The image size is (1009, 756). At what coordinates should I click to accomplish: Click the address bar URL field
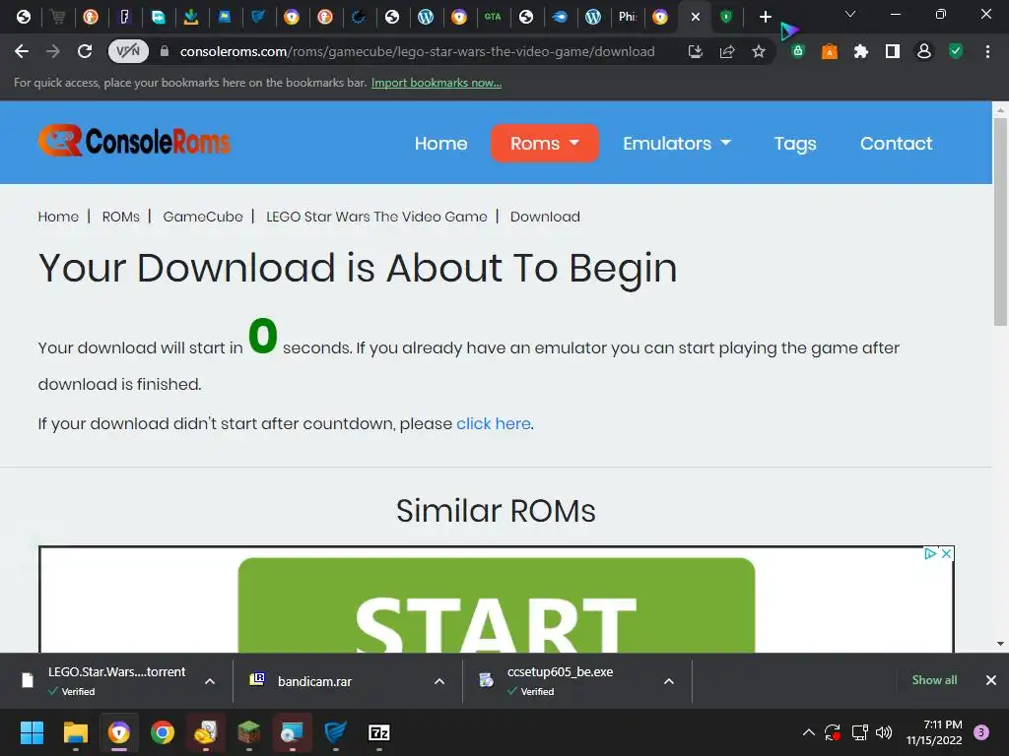pyautogui.click(x=417, y=51)
